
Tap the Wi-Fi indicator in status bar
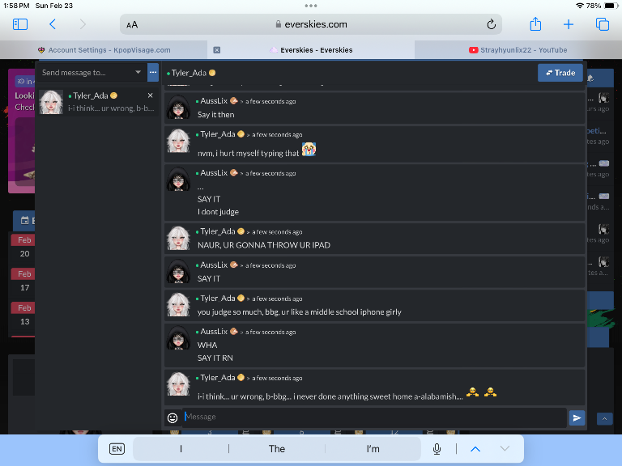pyautogui.click(x=580, y=6)
